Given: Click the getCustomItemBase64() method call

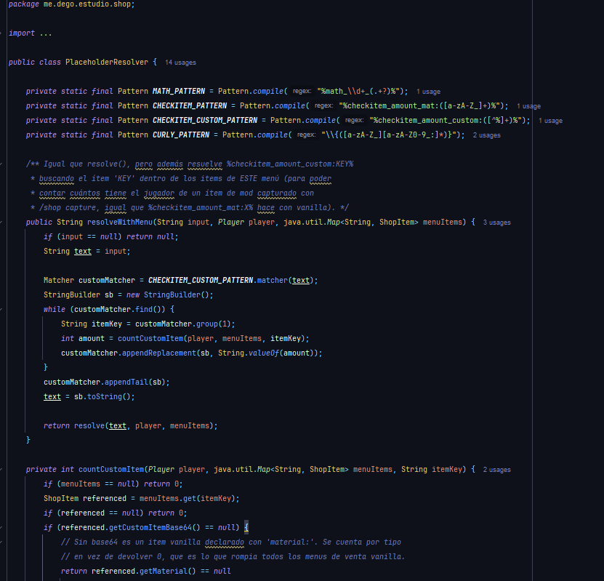Looking at the screenshot, I should (x=155, y=527).
